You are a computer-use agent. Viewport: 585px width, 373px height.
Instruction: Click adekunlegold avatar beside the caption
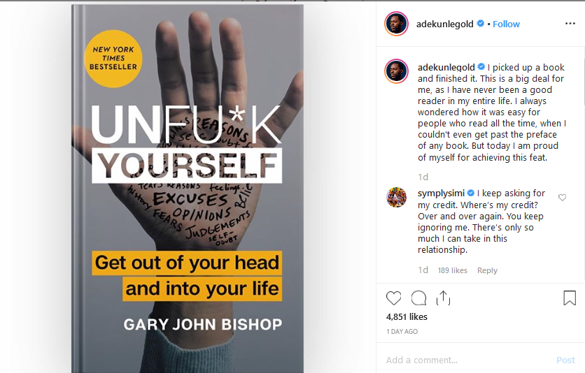[397, 71]
